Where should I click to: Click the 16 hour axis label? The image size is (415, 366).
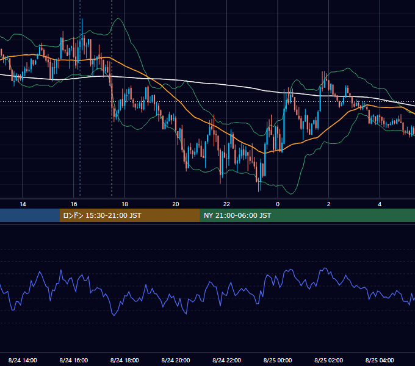click(x=74, y=204)
